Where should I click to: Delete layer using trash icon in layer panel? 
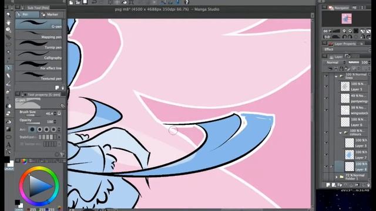(x=368, y=185)
